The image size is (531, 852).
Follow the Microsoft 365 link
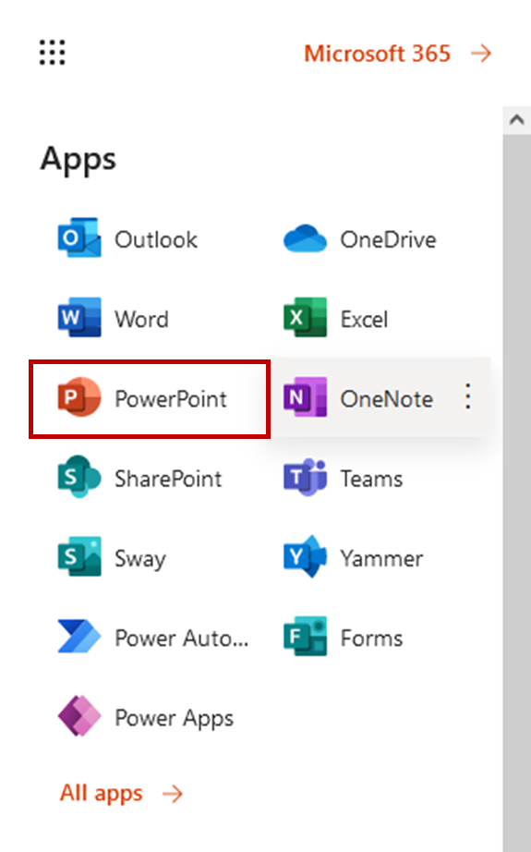(378, 54)
